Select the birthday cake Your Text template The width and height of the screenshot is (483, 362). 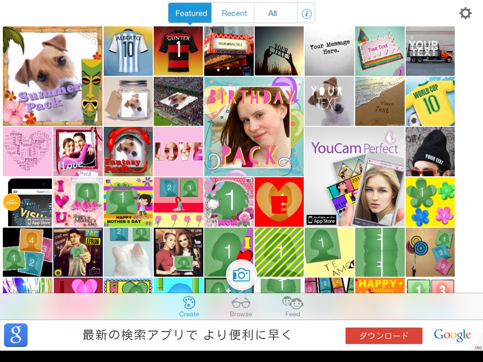(380, 51)
